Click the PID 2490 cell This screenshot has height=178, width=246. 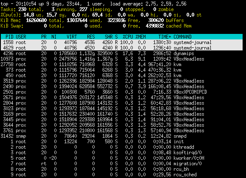8,86
